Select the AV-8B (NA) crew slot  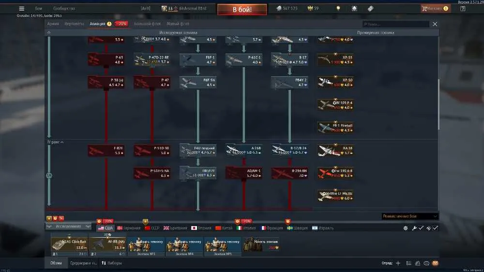(107, 245)
